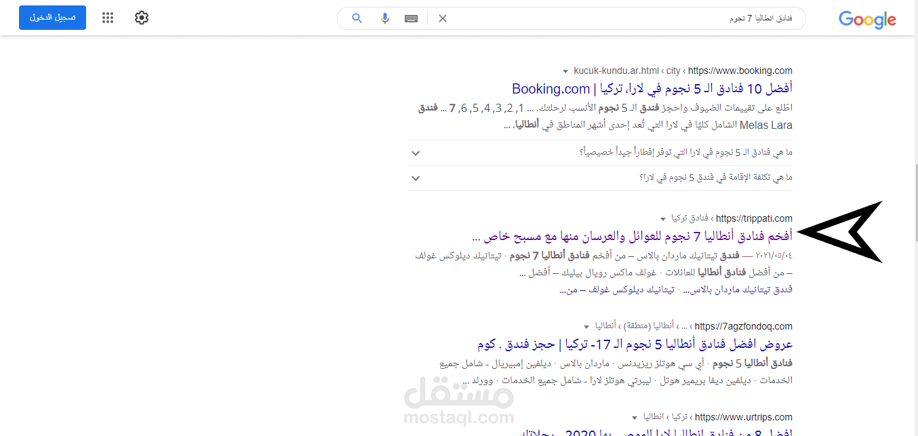Click the https://7agzfondoq.com breadcrumb text
Viewport: 918px width, 436px height.
(x=744, y=326)
